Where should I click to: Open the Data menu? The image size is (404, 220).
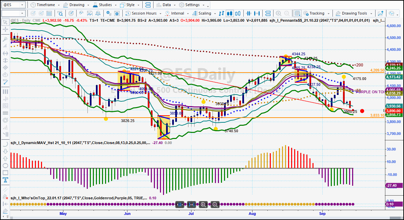click(165, 5)
